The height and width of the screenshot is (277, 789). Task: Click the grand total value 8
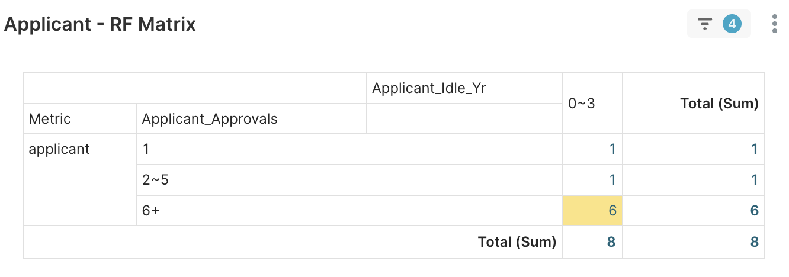pos(753,241)
